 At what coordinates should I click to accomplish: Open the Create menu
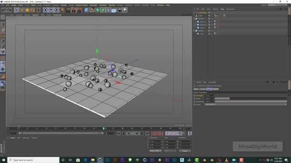pos(14,5)
